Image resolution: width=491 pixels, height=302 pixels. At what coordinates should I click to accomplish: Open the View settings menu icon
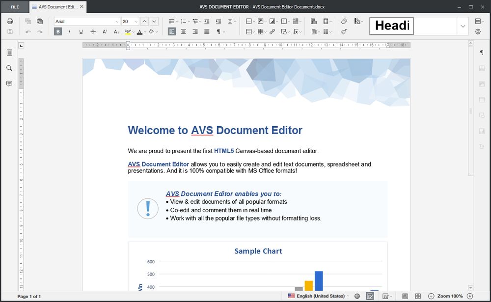[478, 21]
